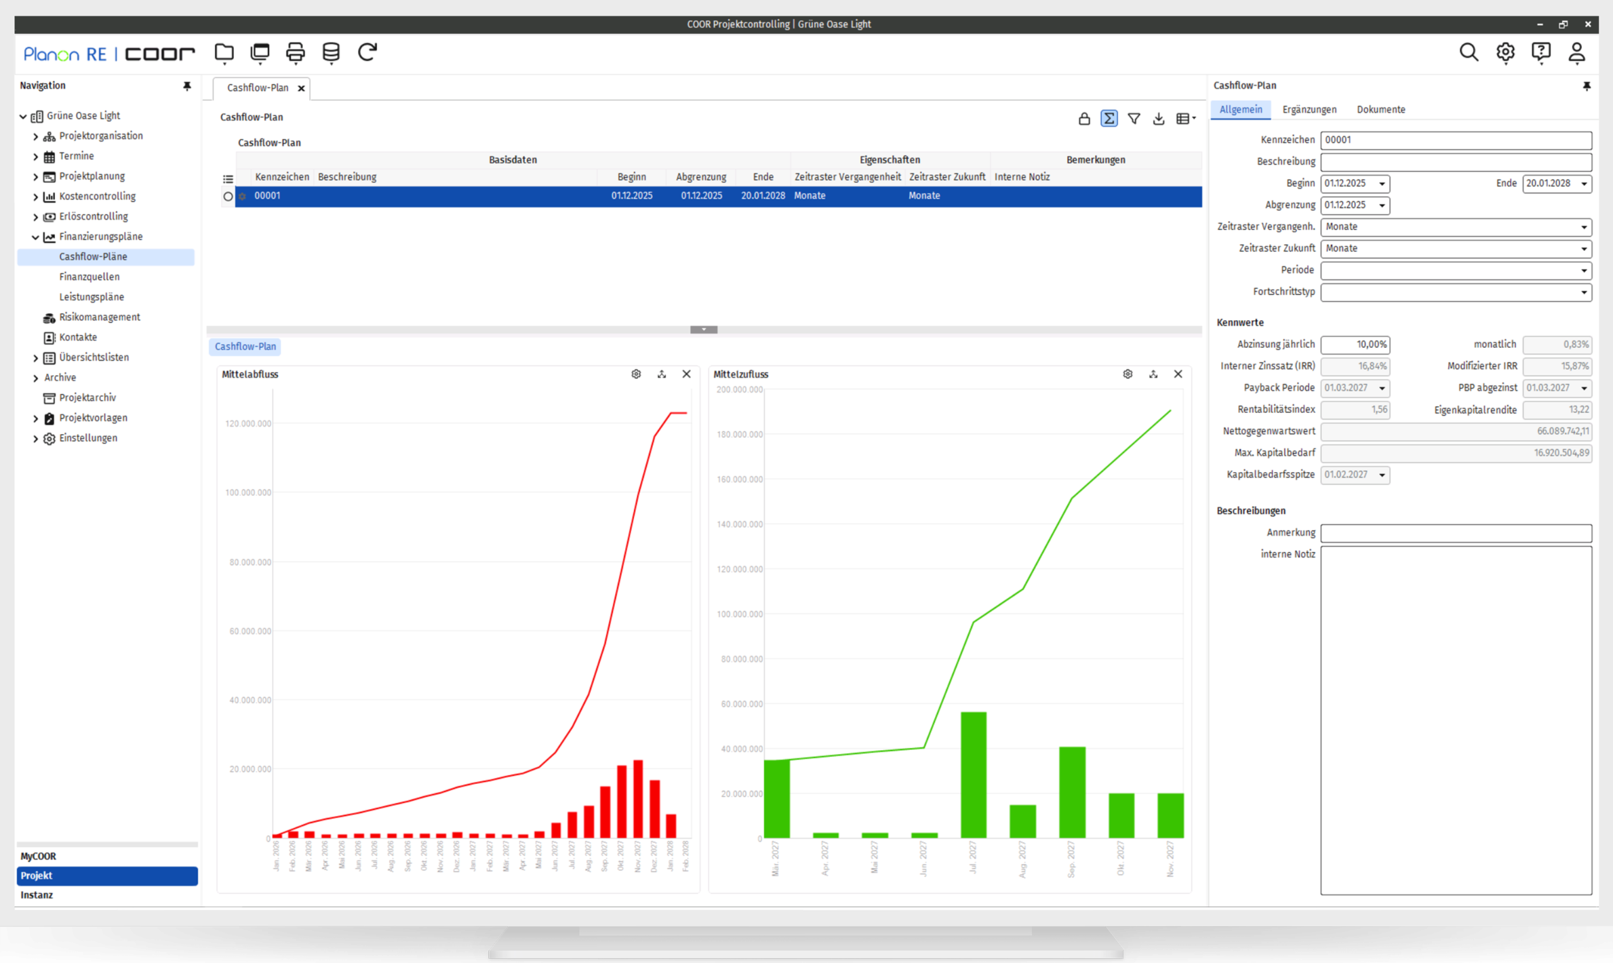Click the sum (Sigma) toolbar icon
Viewport: 1613px width, 963px height.
pos(1108,118)
